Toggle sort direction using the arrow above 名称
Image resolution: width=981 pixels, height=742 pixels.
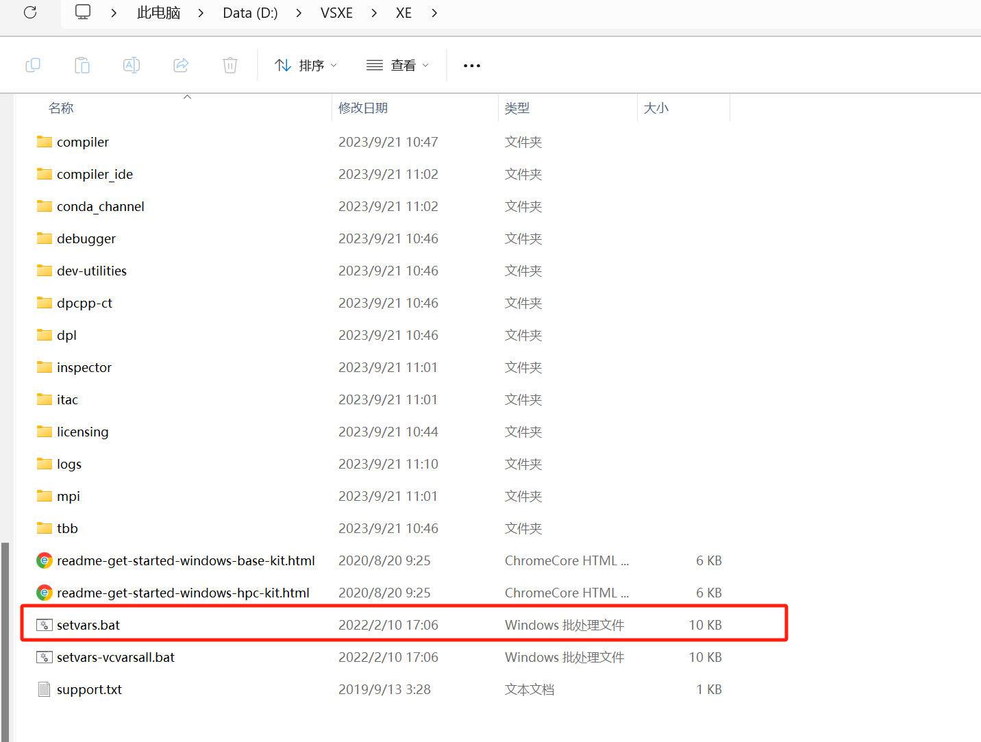(187, 97)
